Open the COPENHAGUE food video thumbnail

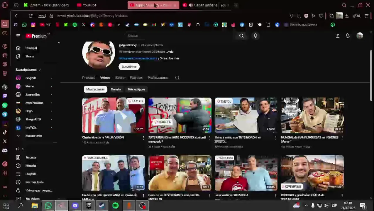pyautogui.click(x=312, y=173)
